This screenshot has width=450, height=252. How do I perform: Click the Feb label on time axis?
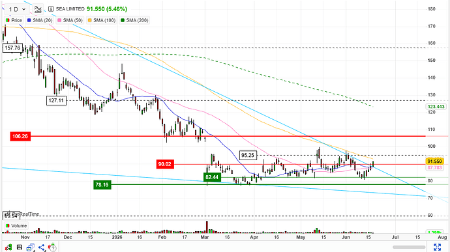tap(162, 237)
